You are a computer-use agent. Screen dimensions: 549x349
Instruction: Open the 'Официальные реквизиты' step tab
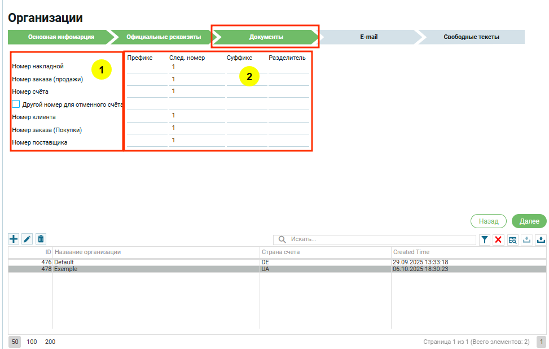pyautogui.click(x=164, y=37)
